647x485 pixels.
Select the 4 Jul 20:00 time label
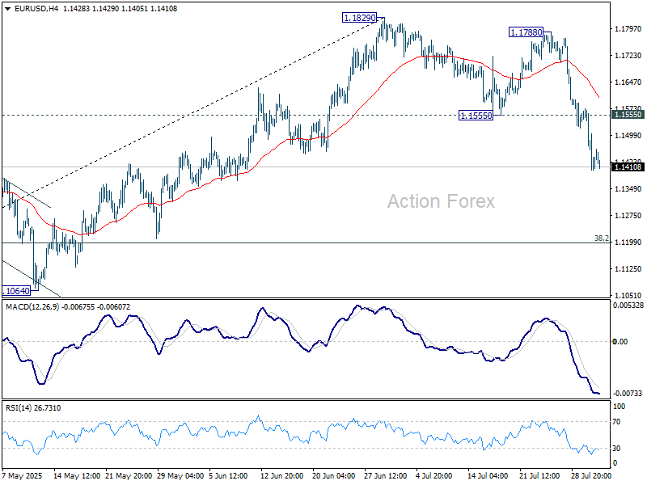435,477
